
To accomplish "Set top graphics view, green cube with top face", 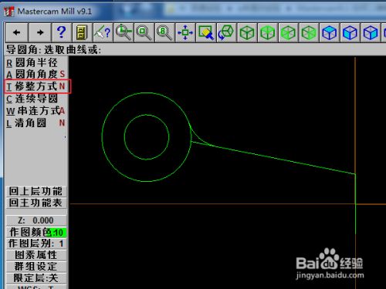I will point(268,32).
